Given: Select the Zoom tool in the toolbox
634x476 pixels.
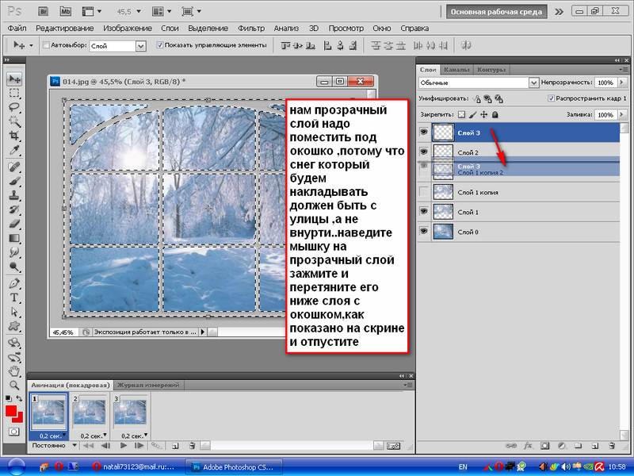Looking at the screenshot, I should coord(14,385).
